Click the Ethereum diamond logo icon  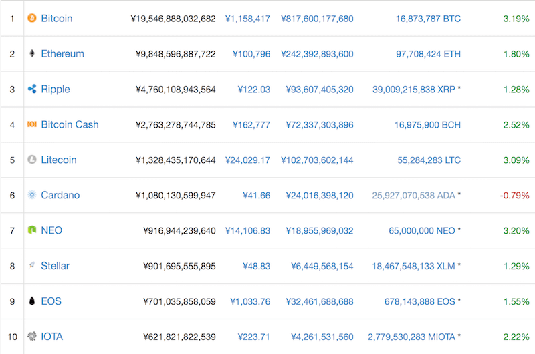coord(31,53)
